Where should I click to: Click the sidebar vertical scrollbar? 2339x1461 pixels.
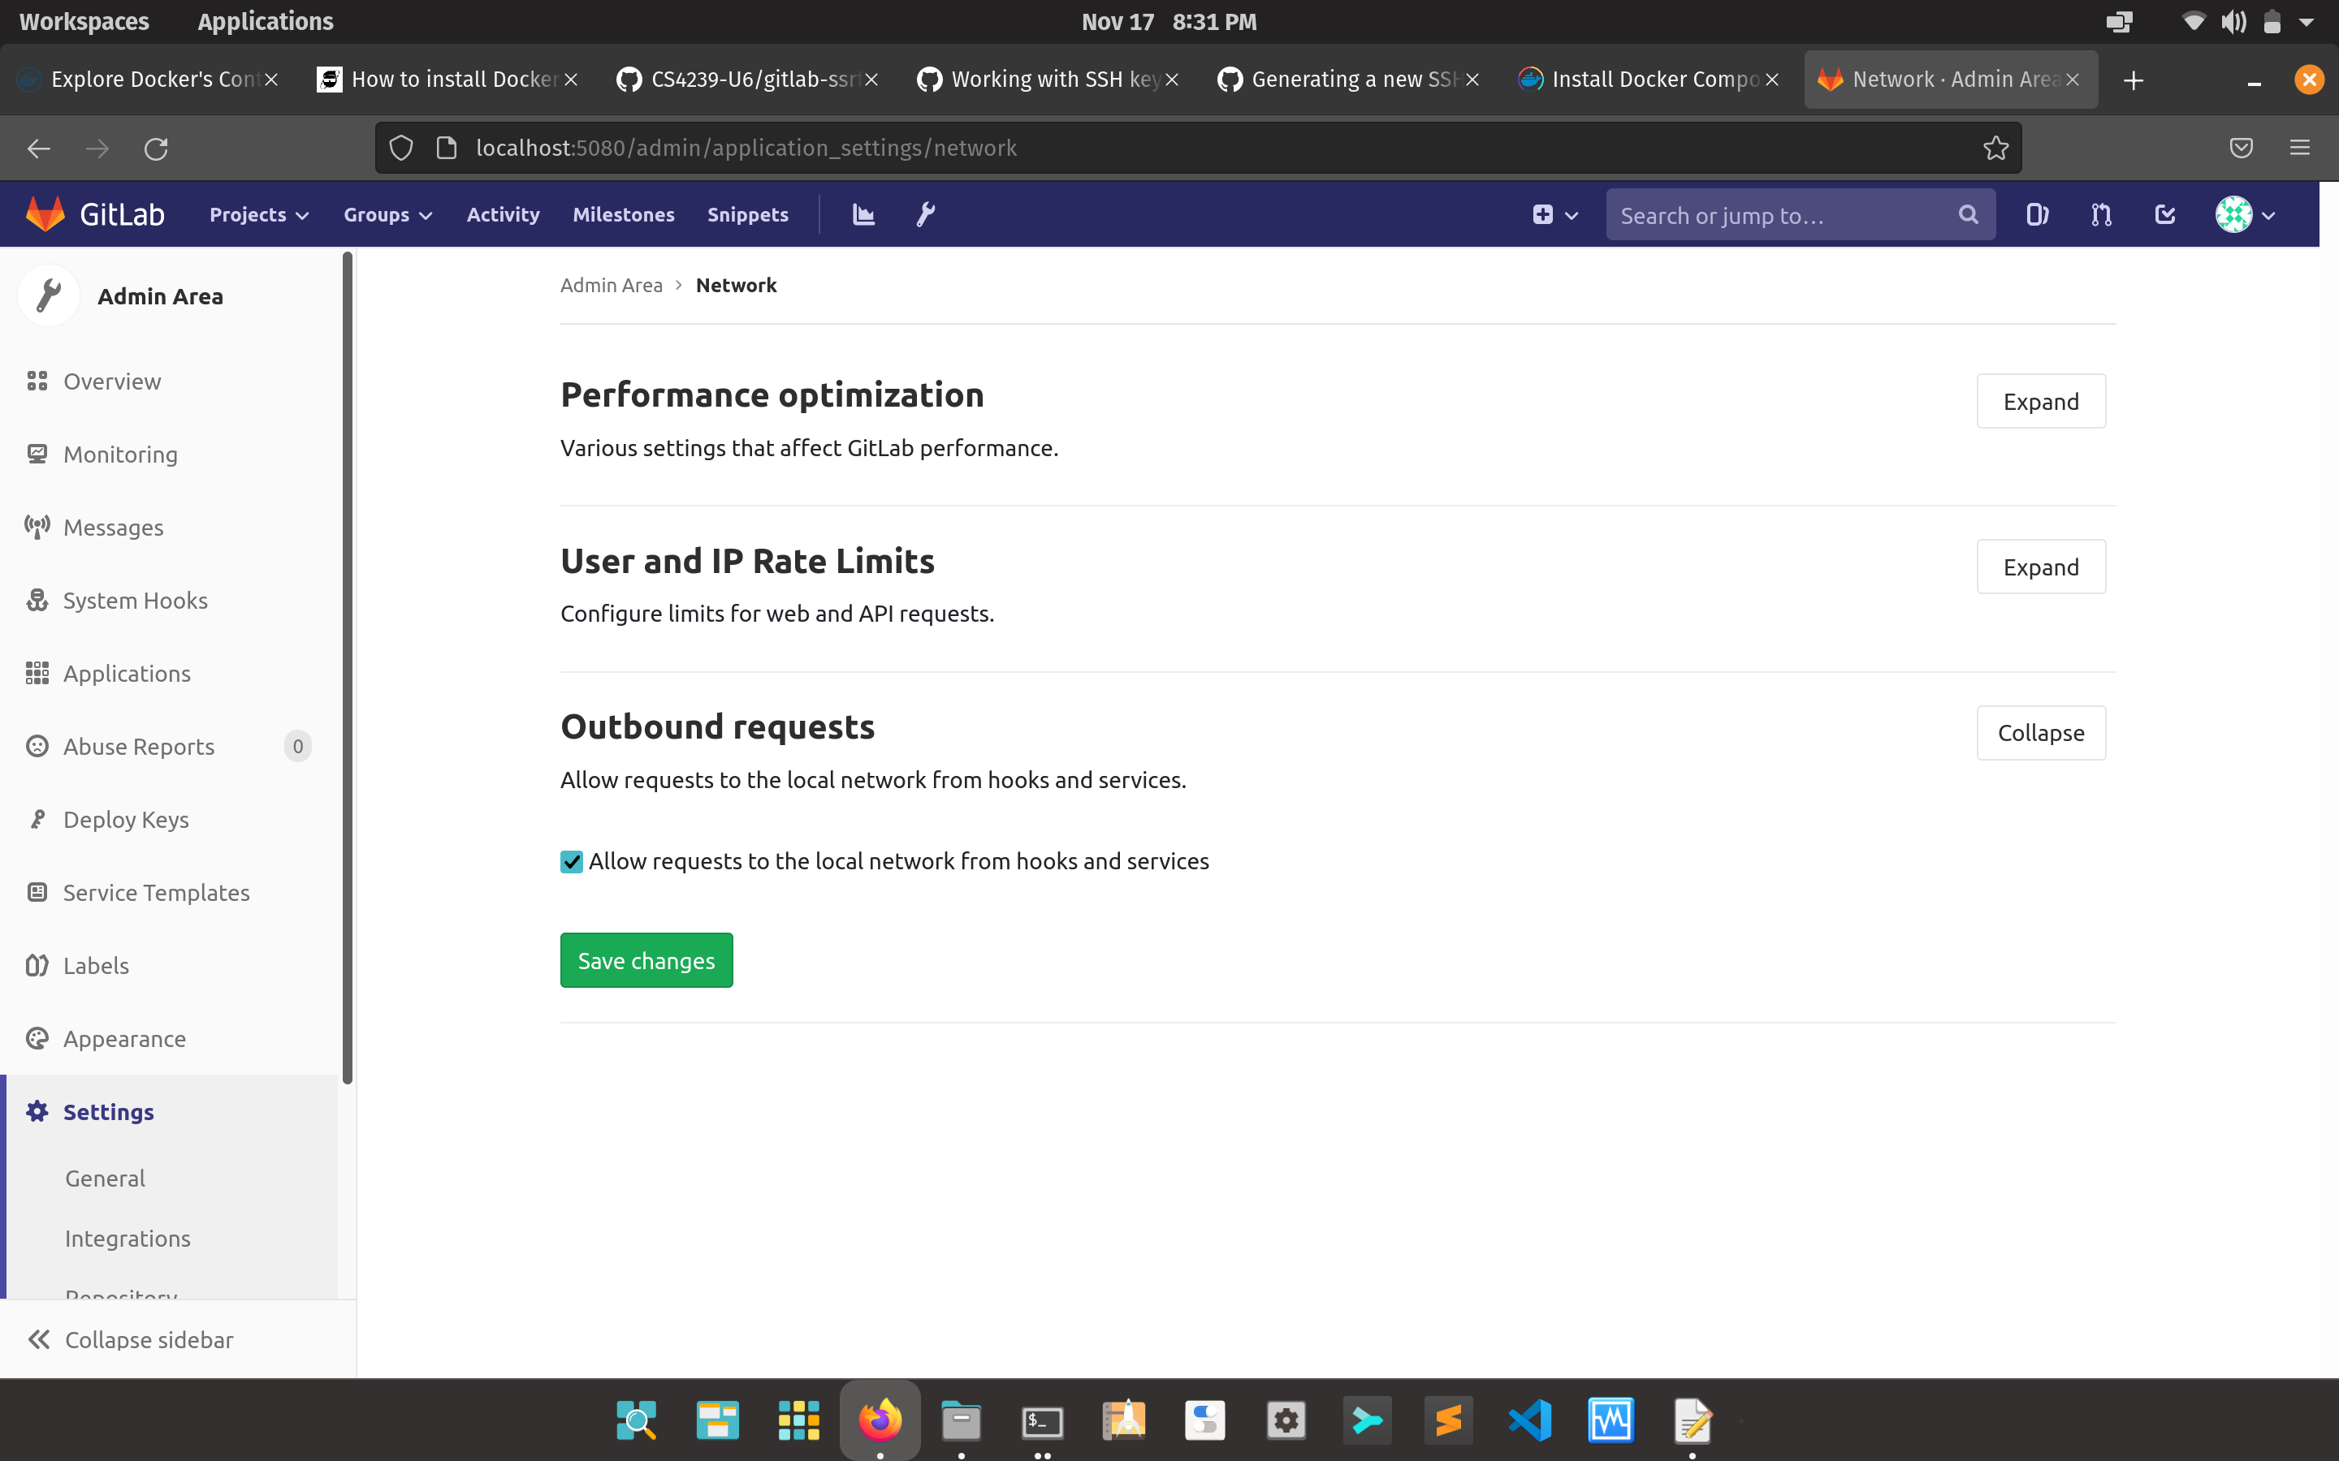(x=348, y=666)
